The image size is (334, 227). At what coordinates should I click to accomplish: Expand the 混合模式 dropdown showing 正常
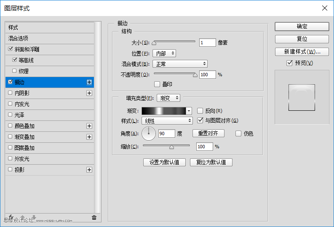[x=180, y=64]
